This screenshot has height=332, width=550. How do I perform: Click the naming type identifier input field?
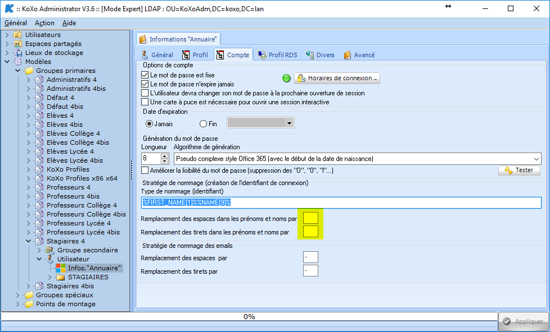(341, 202)
